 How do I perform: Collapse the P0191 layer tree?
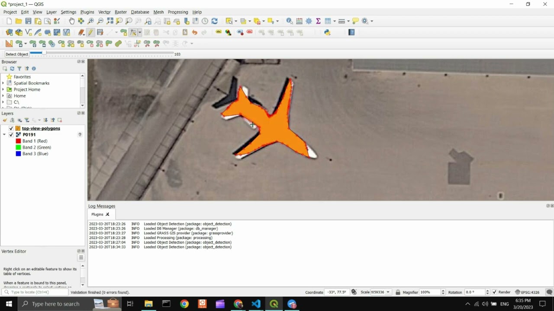click(4, 135)
